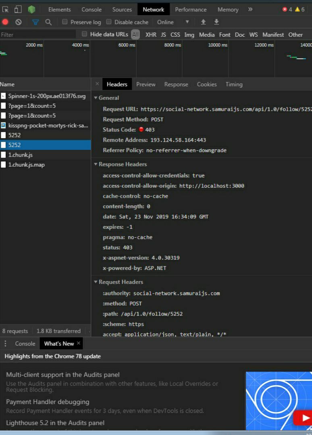Open the Sources panel
The image size is (312, 435).
(122, 9)
